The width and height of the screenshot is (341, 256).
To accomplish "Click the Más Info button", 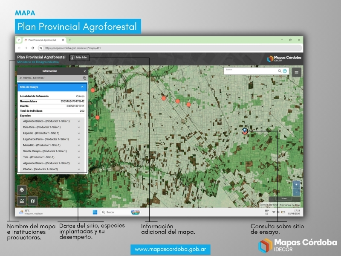I will [x=79, y=58].
